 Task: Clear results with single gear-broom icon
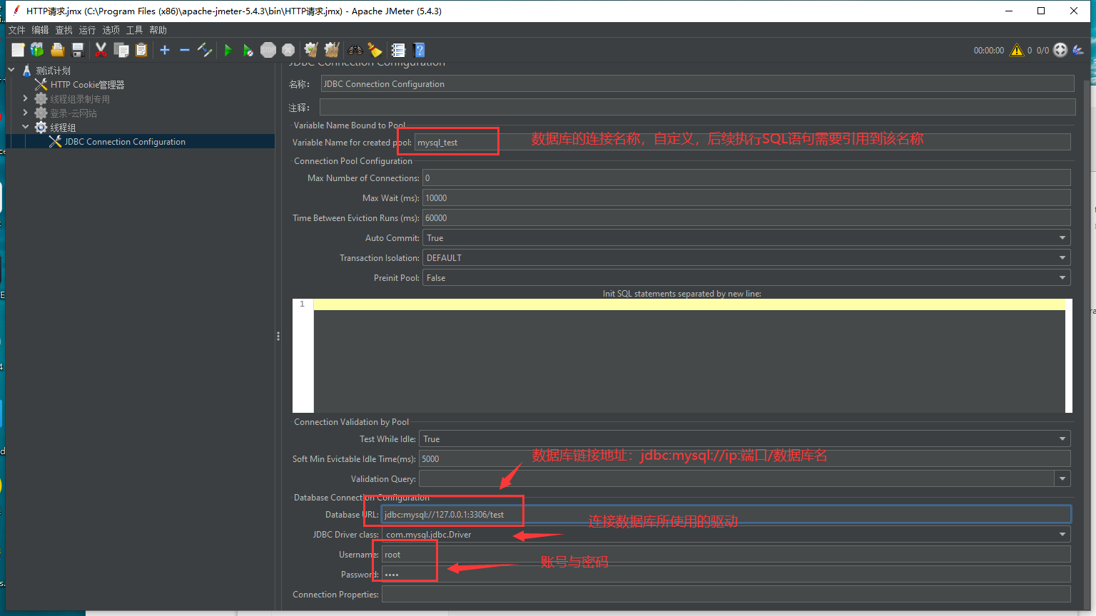point(311,50)
